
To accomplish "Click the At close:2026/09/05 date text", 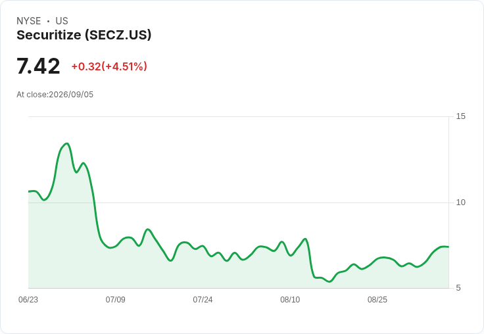I will 55,95.
